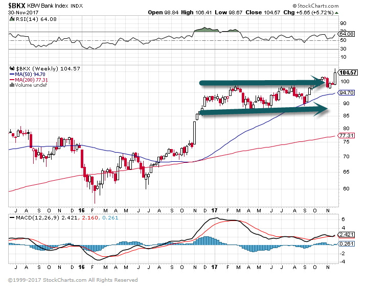Click the $BKX ticker symbol in the title
This screenshot has width=367, height=294.
[16, 6]
